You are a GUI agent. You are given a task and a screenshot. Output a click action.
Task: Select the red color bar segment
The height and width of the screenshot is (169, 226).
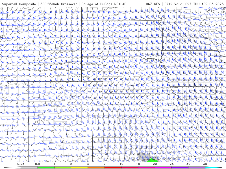pos(113,168)
